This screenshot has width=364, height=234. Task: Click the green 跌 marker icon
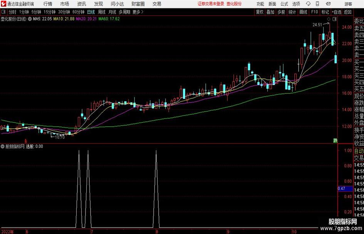pos(335,140)
